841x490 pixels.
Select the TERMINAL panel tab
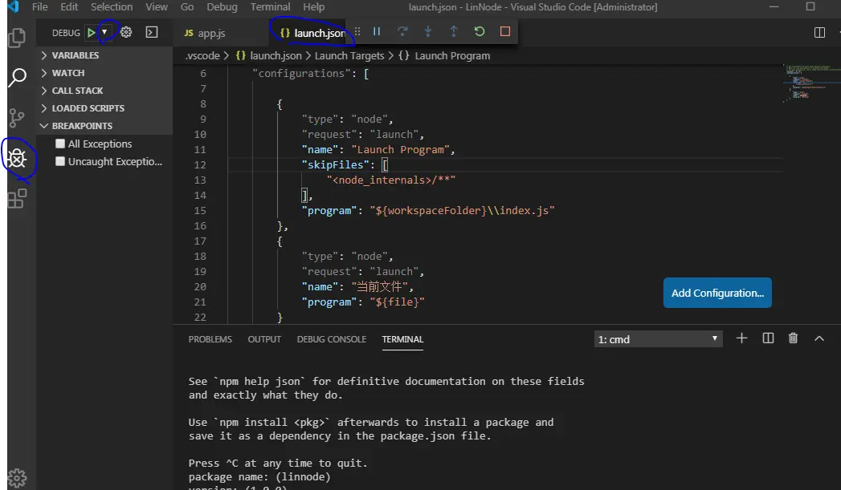402,339
